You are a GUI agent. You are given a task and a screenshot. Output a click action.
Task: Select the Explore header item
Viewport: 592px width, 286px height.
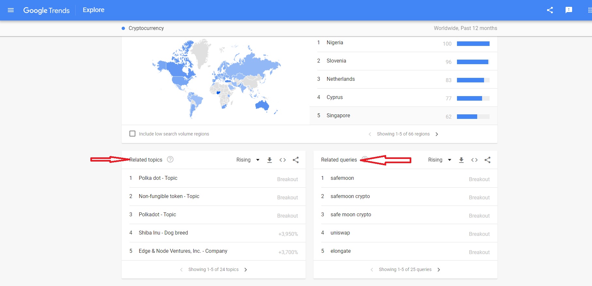click(94, 10)
